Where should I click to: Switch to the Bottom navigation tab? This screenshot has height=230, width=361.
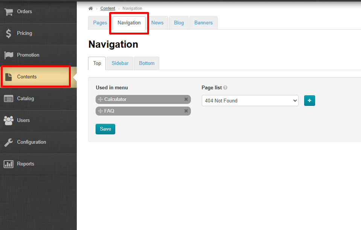[147, 63]
